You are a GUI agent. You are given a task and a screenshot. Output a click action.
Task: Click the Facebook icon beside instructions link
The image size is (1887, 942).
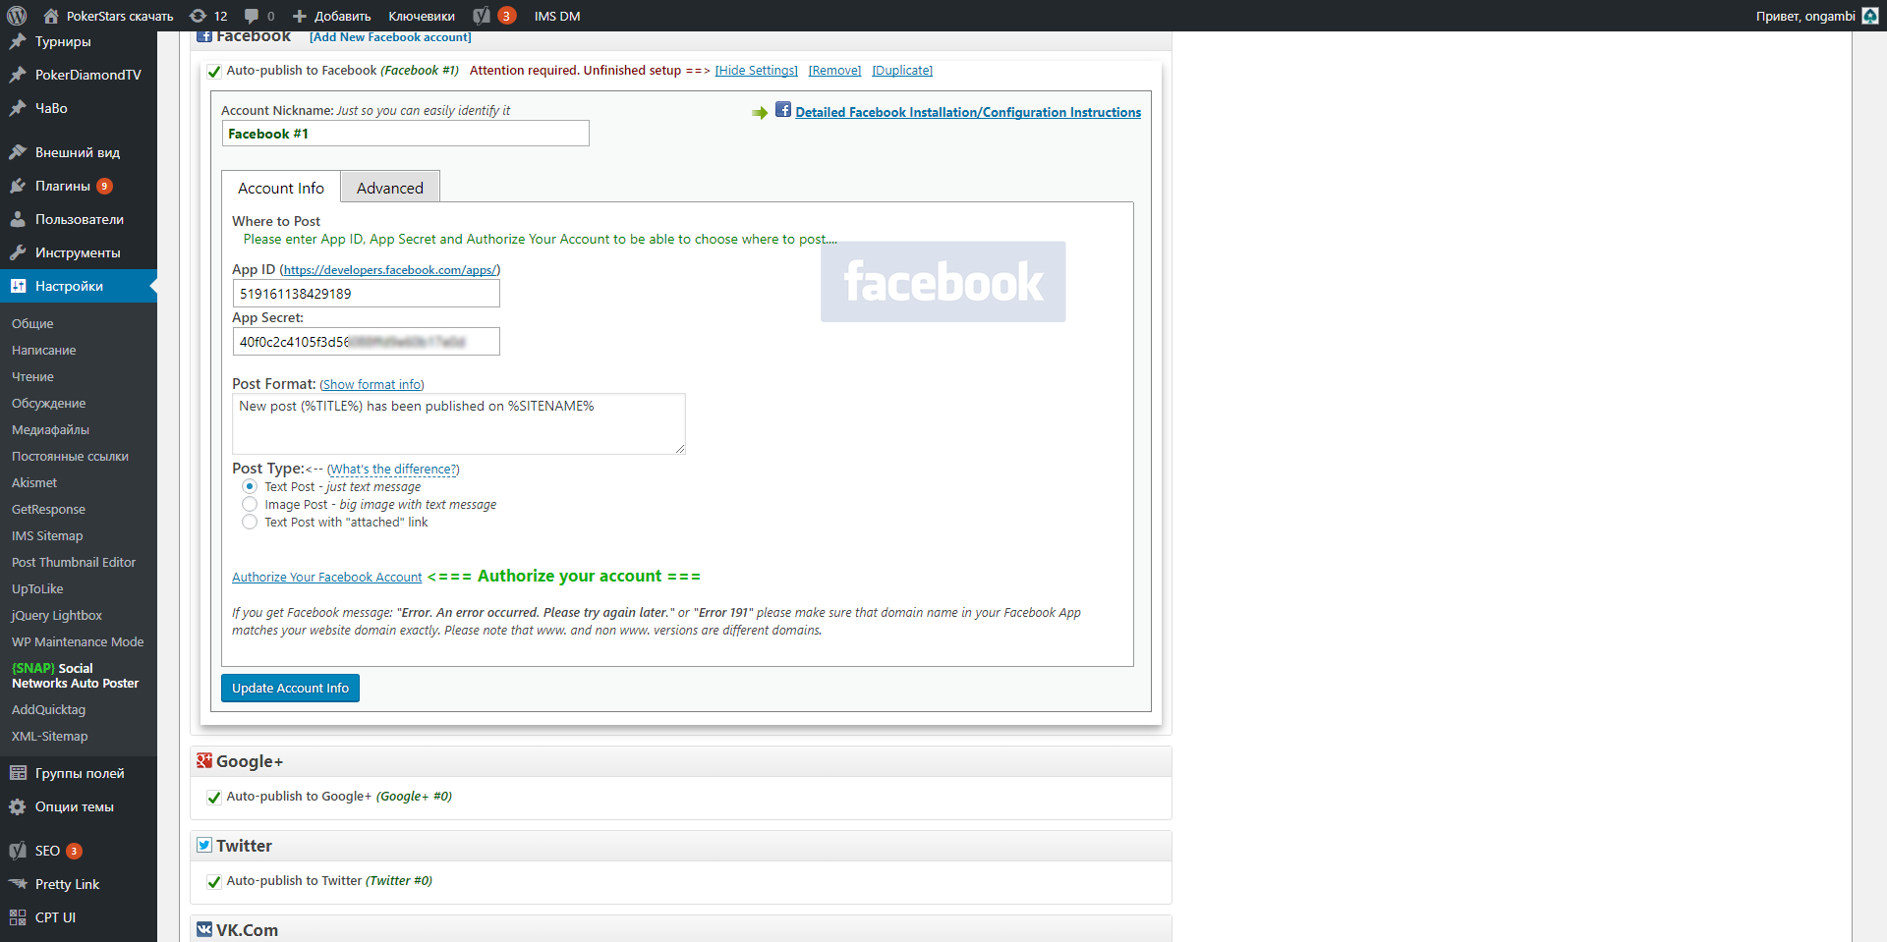click(x=783, y=109)
